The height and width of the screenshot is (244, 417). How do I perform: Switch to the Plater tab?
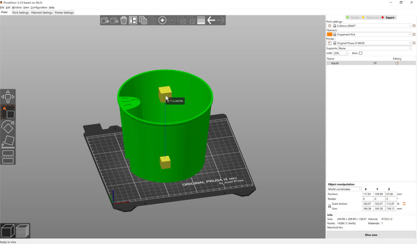[x=4, y=13]
